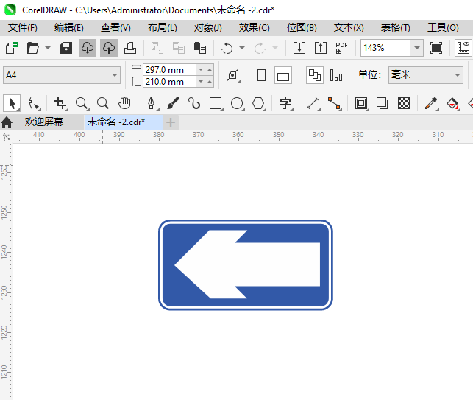Click the Open folder icon
Viewport: 473px width, 400px height.
pos(32,48)
